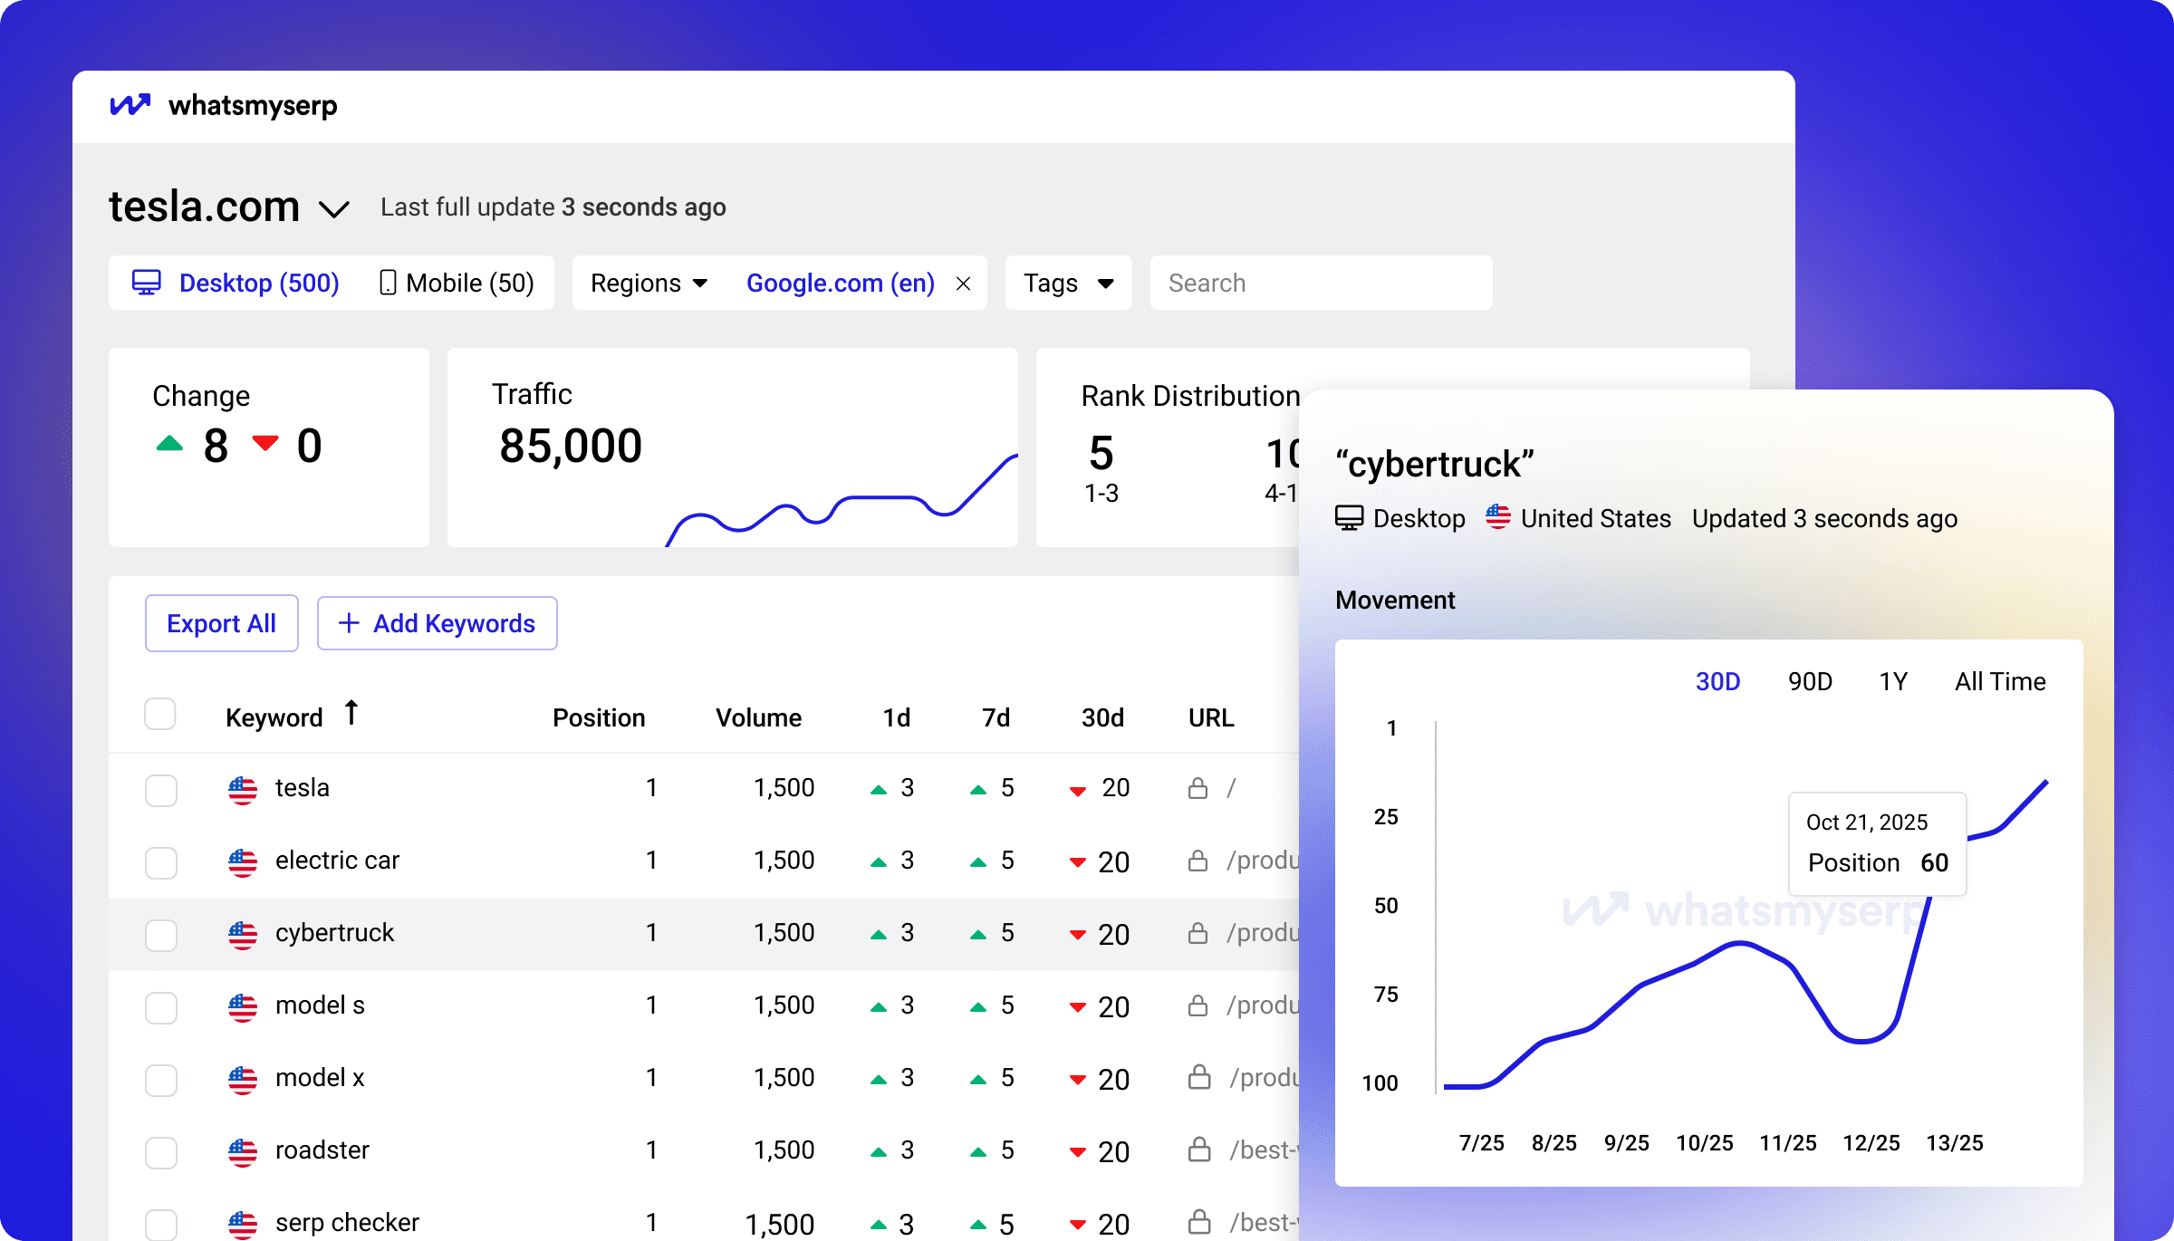Screen dimensions: 2174x1241
Task: Switch chart to All Time range
Action: pos(1999,681)
